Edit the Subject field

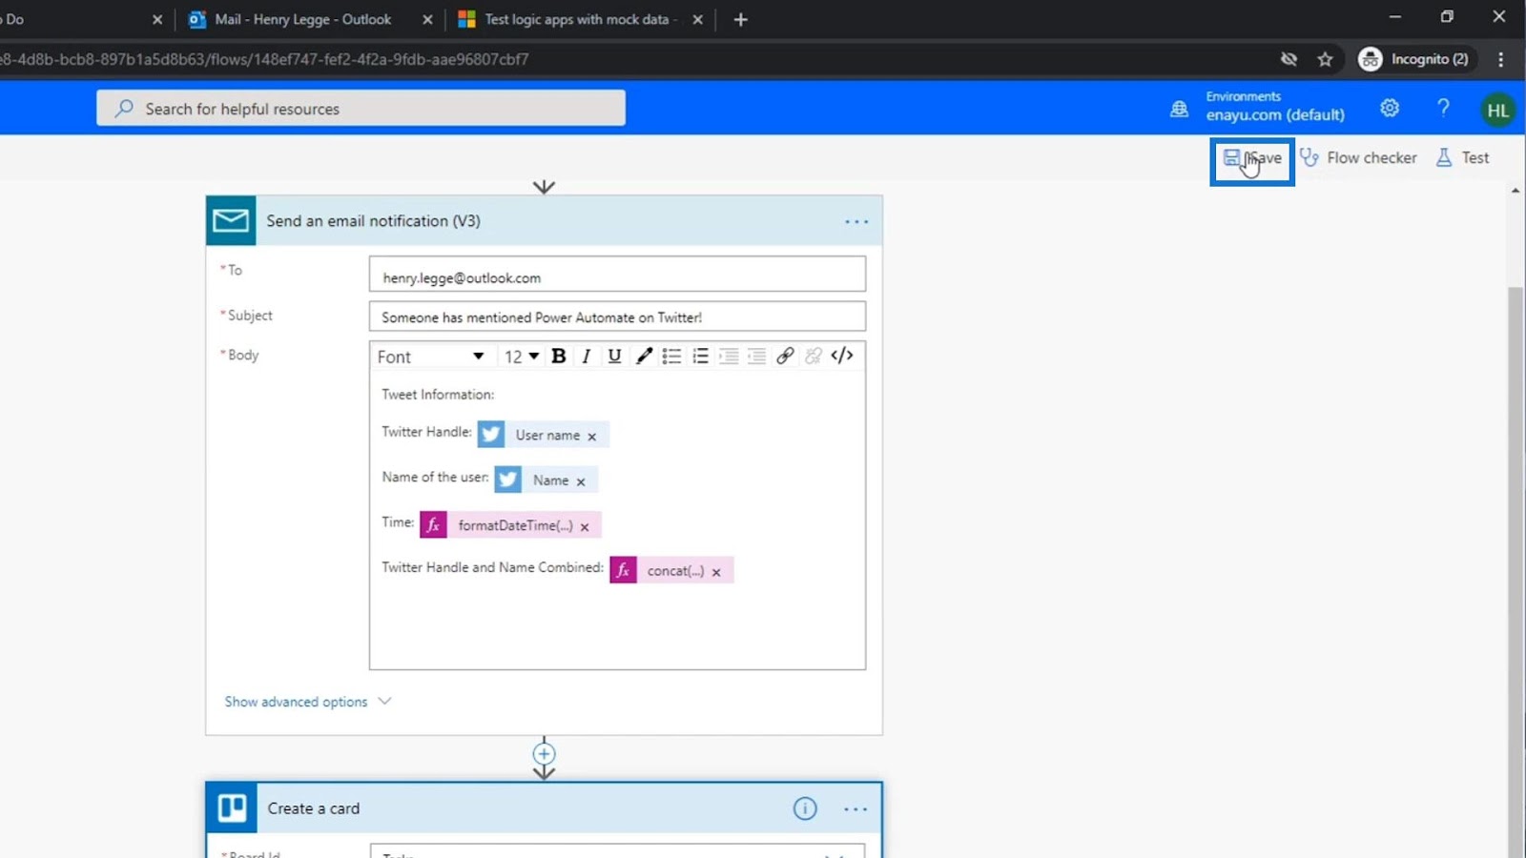[x=617, y=317]
